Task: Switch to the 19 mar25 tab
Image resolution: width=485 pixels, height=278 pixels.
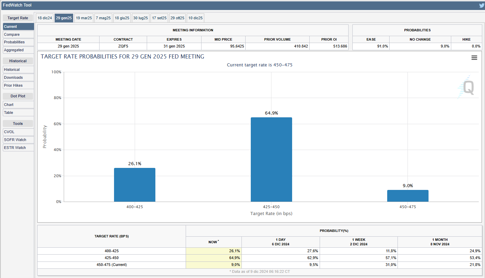Action: coord(84,18)
